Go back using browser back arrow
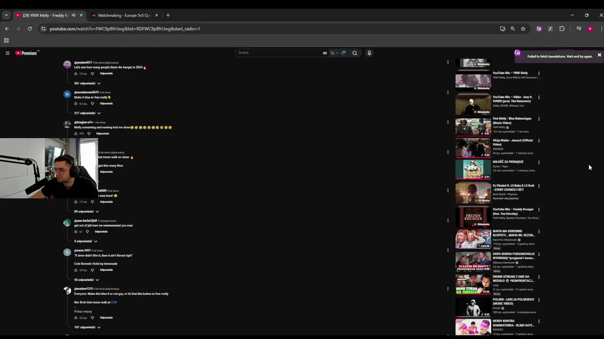The image size is (604, 339). pyautogui.click(x=7, y=29)
